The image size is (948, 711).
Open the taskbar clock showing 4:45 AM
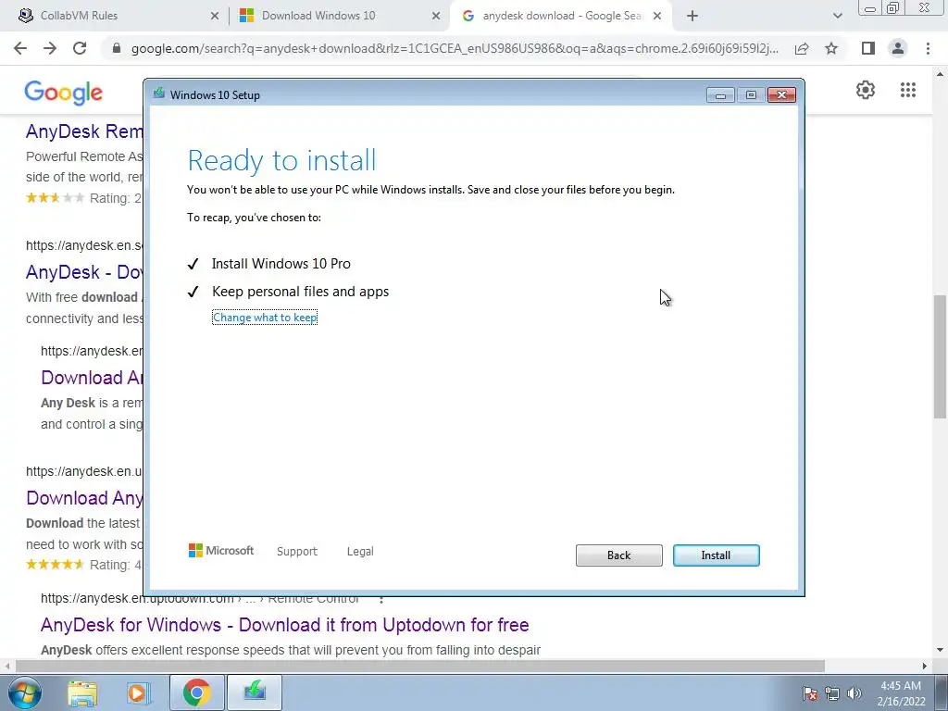[x=901, y=693]
